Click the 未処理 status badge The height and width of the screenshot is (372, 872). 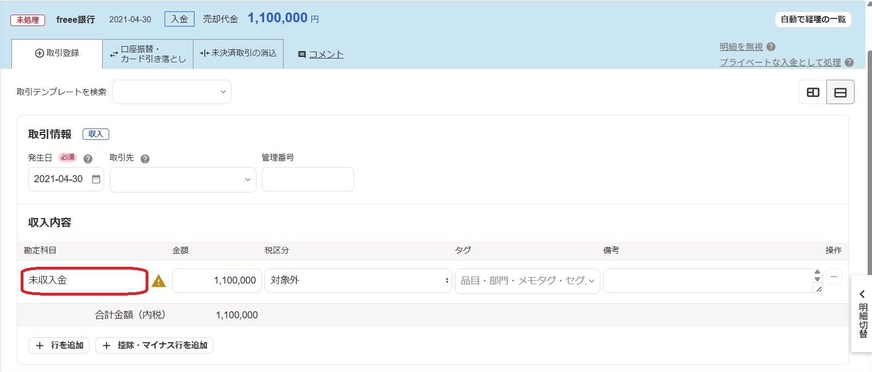coord(28,20)
